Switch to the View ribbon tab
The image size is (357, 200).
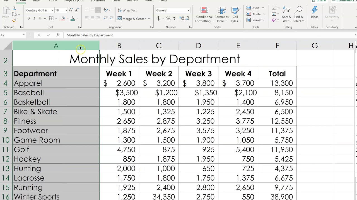point(149,1)
